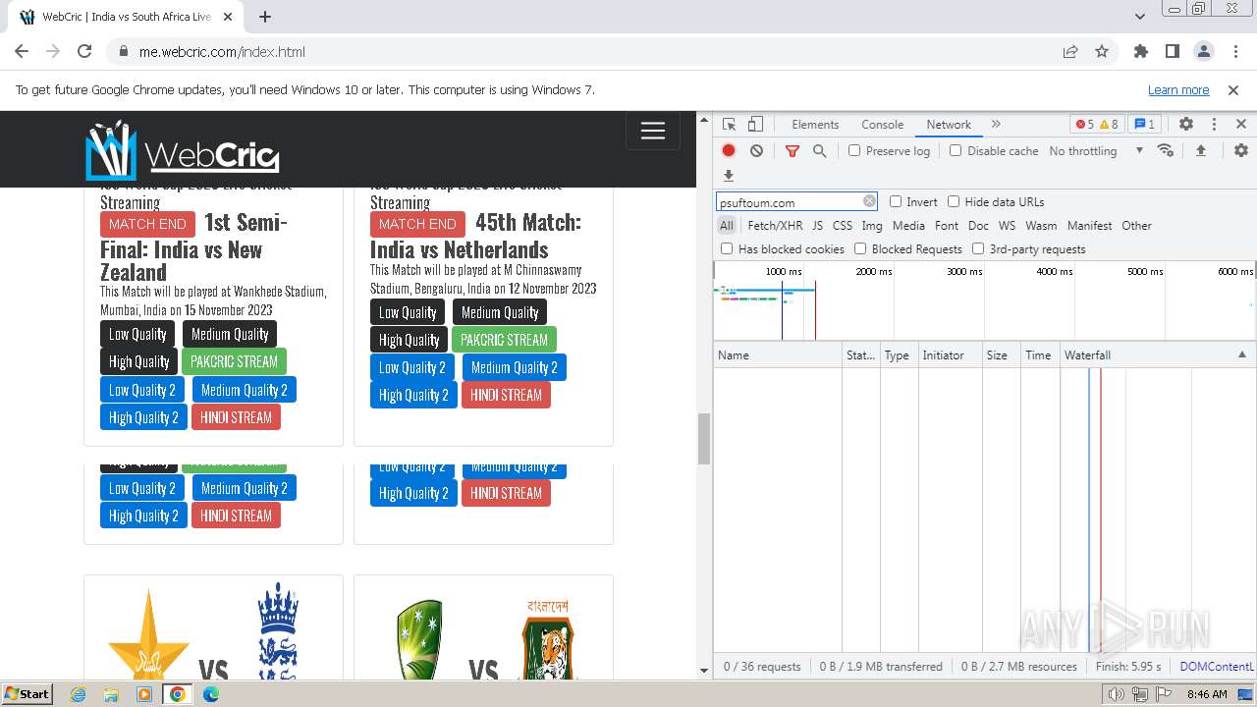Check Hide data URLs checkbox

pyautogui.click(x=954, y=201)
